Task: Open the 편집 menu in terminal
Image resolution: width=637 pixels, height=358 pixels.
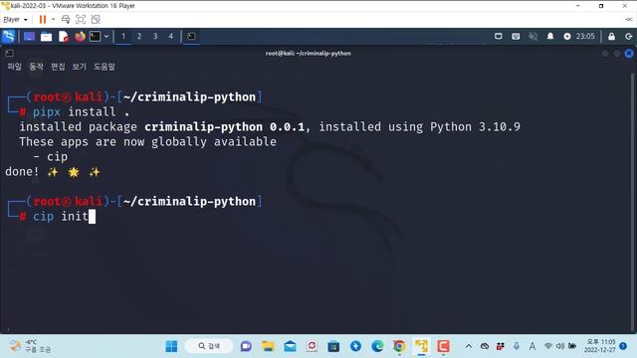Action: [58, 67]
